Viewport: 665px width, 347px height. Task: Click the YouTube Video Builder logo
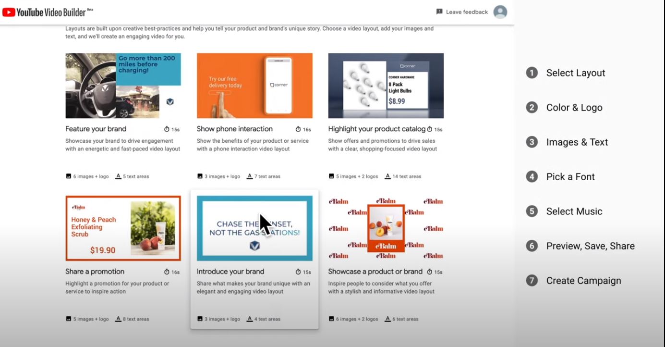click(x=48, y=12)
